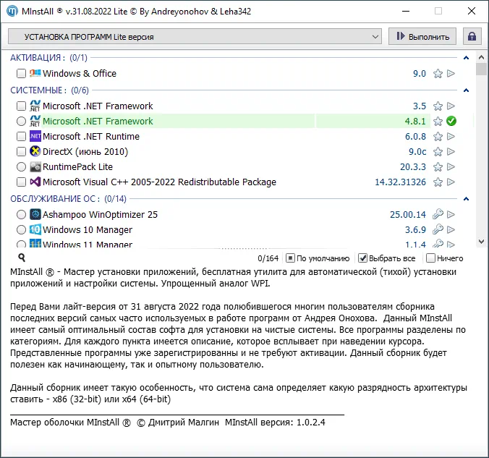Click star icon for Visual C++ Redistributable
489x458 pixels.
coord(438,182)
